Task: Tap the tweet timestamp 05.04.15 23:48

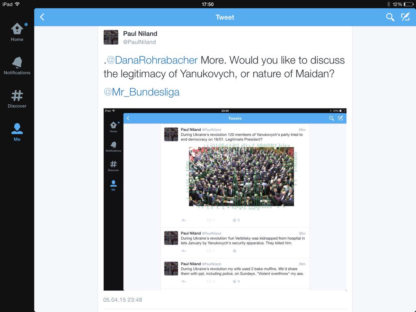Action: pyautogui.click(x=123, y=300)
